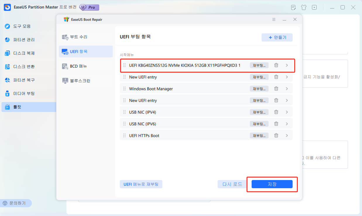Delete the USB NIC (IPV4) entry

pyautogui.click(x=276, y=112)
